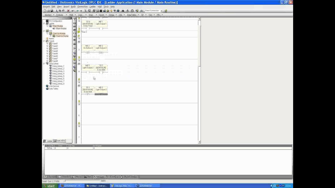The width and height of the screenshot is (335, 188).
Task: Switch to the Find output tab
Action: [88, 177]
